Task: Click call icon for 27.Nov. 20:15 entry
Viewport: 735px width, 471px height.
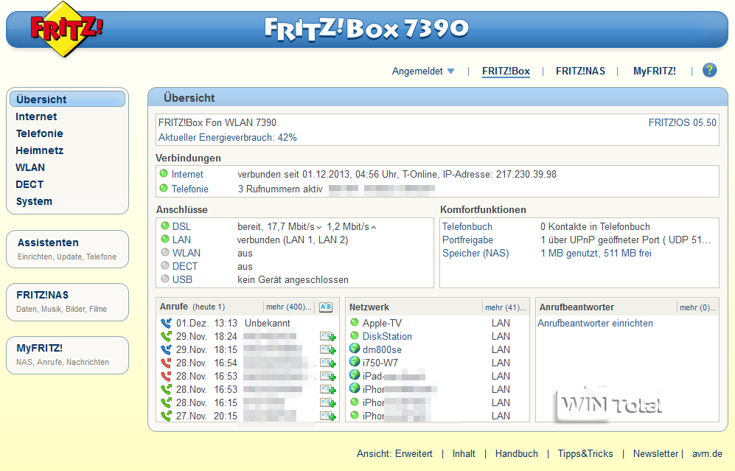Action: pos(166,416)
